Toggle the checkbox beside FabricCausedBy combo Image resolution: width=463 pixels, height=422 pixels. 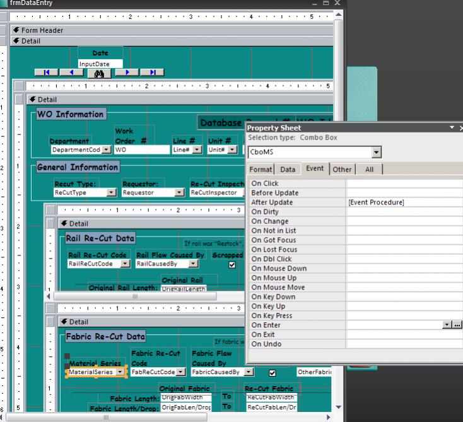point(273,373)
